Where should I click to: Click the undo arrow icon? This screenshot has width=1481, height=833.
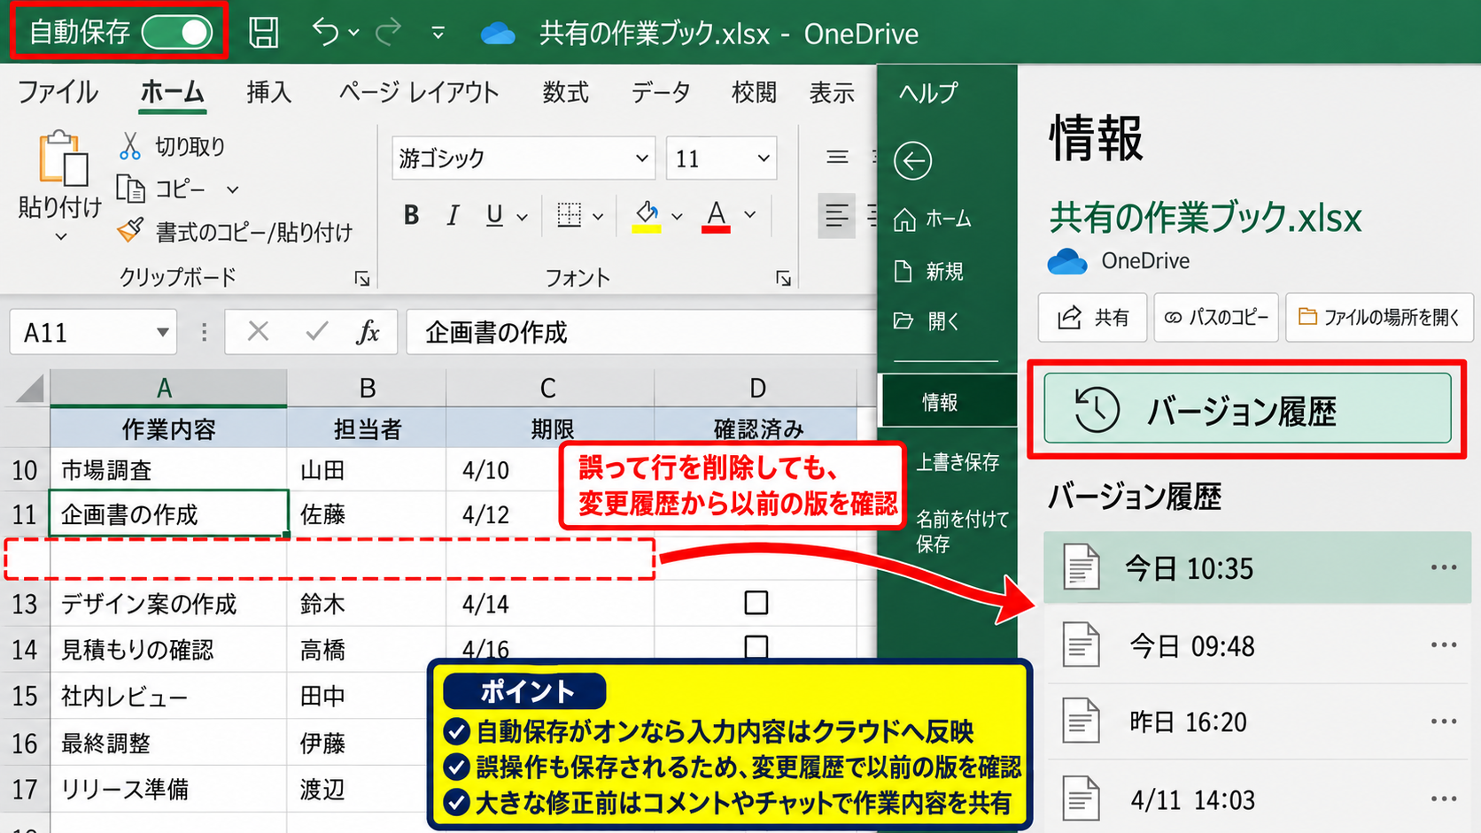[x=325, y=33]
